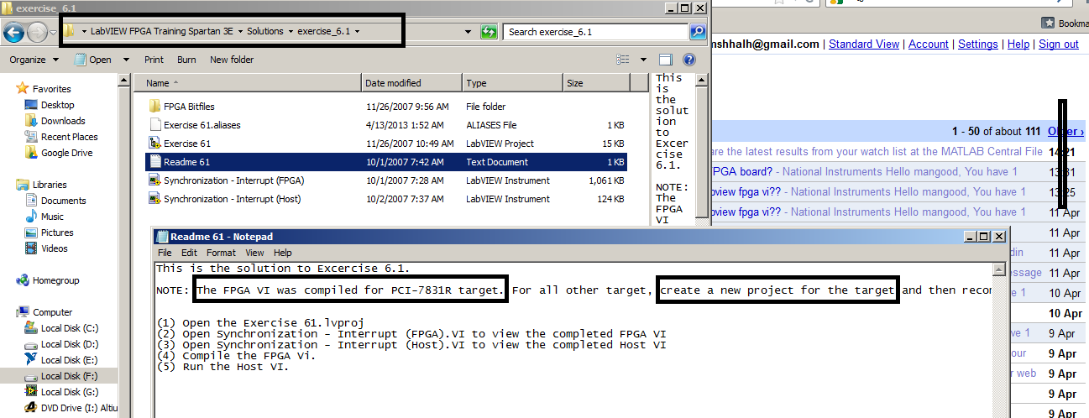Open the Organize menu
The height and width of the screenshot is (418, 1089).
[x=34, y=60]
